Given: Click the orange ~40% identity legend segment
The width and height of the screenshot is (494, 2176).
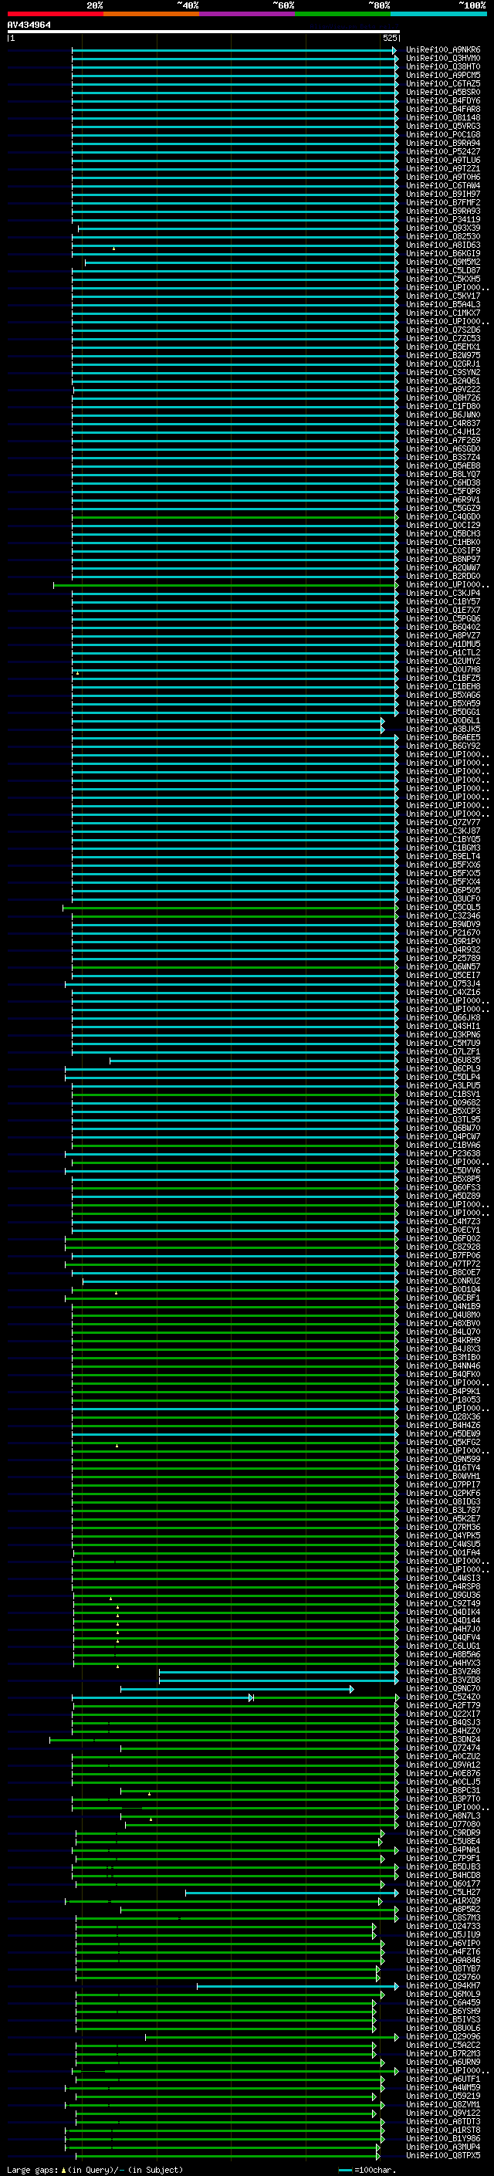Looking at the screenshot, I should click(x=151, y=14).
